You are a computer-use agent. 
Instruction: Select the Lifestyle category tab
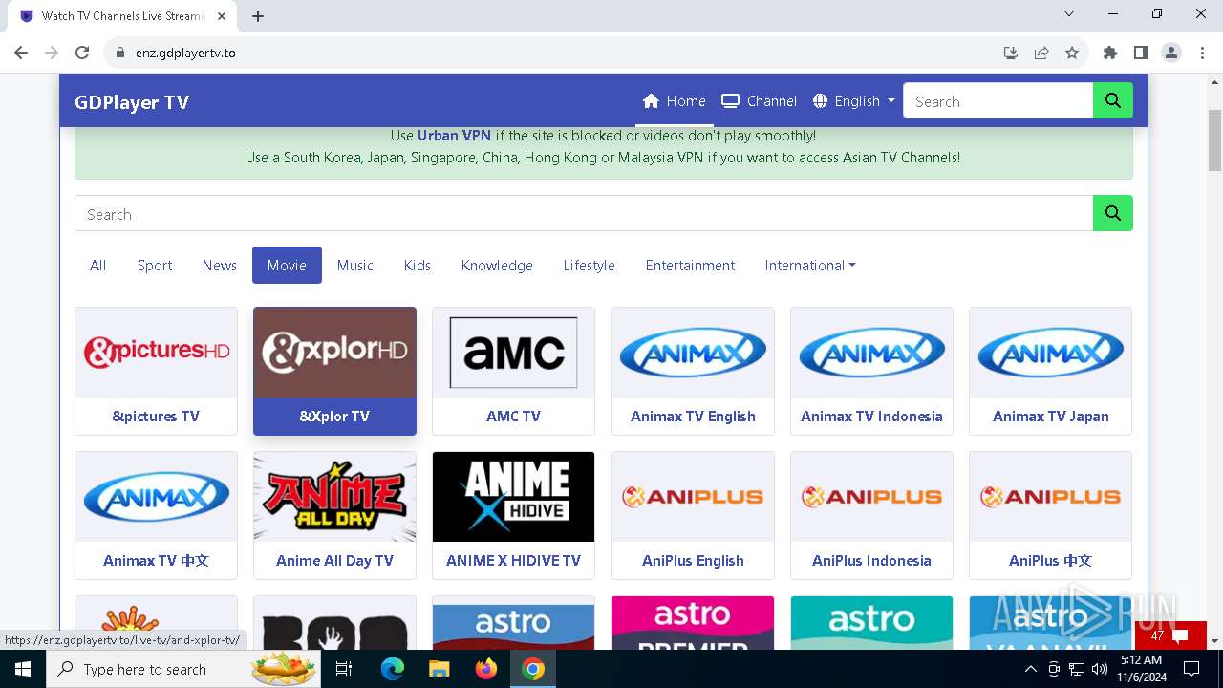click(589, 266)
